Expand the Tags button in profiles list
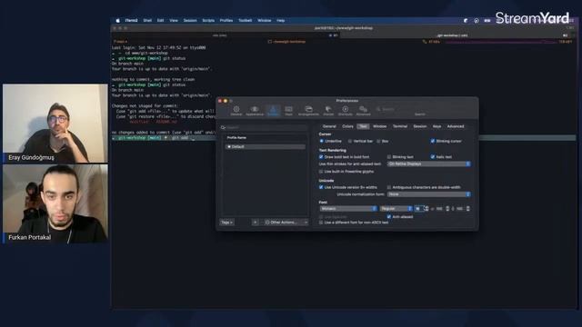582x327 pixels. click(226, 223)
